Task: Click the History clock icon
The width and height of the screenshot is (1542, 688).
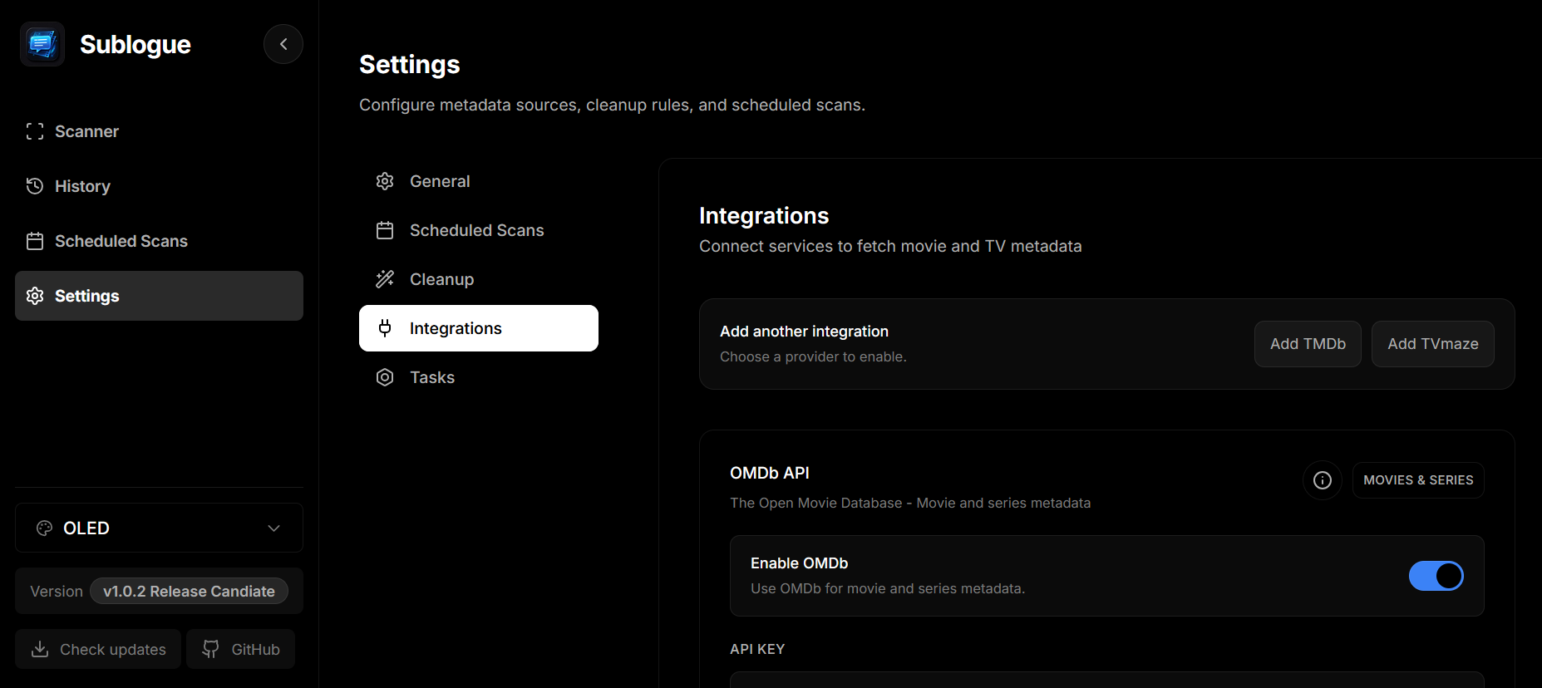Action: click(x=35, y=186)
